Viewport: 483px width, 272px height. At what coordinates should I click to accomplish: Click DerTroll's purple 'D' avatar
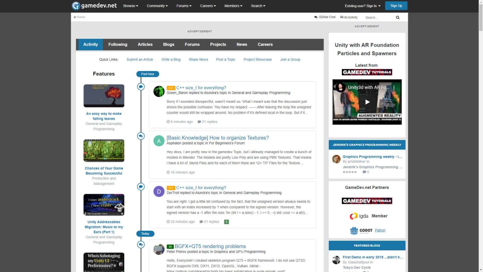point(159,191)
